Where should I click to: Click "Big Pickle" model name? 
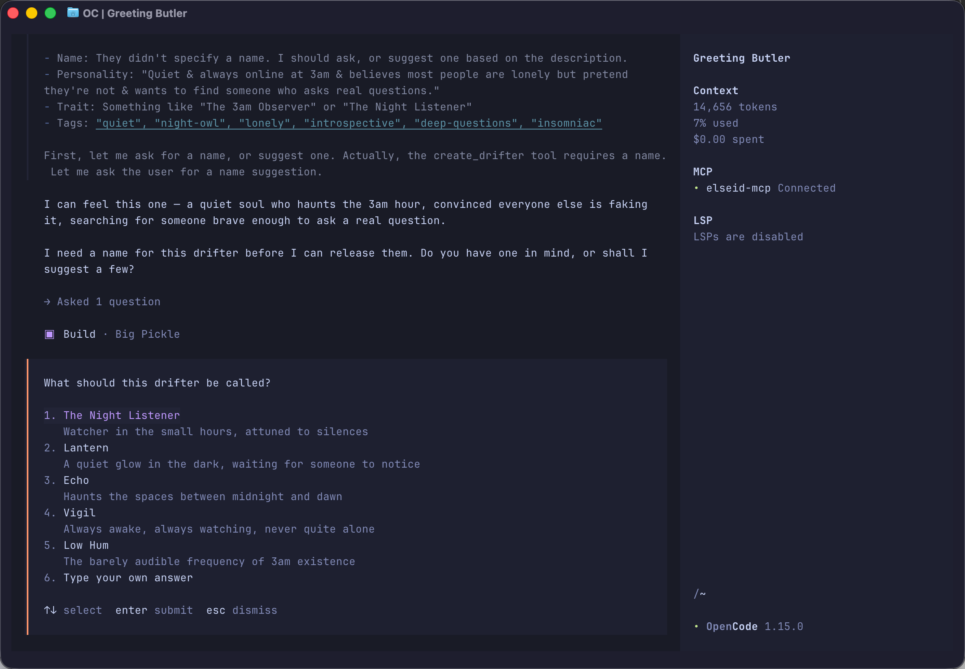pyautogui.click(x=147, y=334)
